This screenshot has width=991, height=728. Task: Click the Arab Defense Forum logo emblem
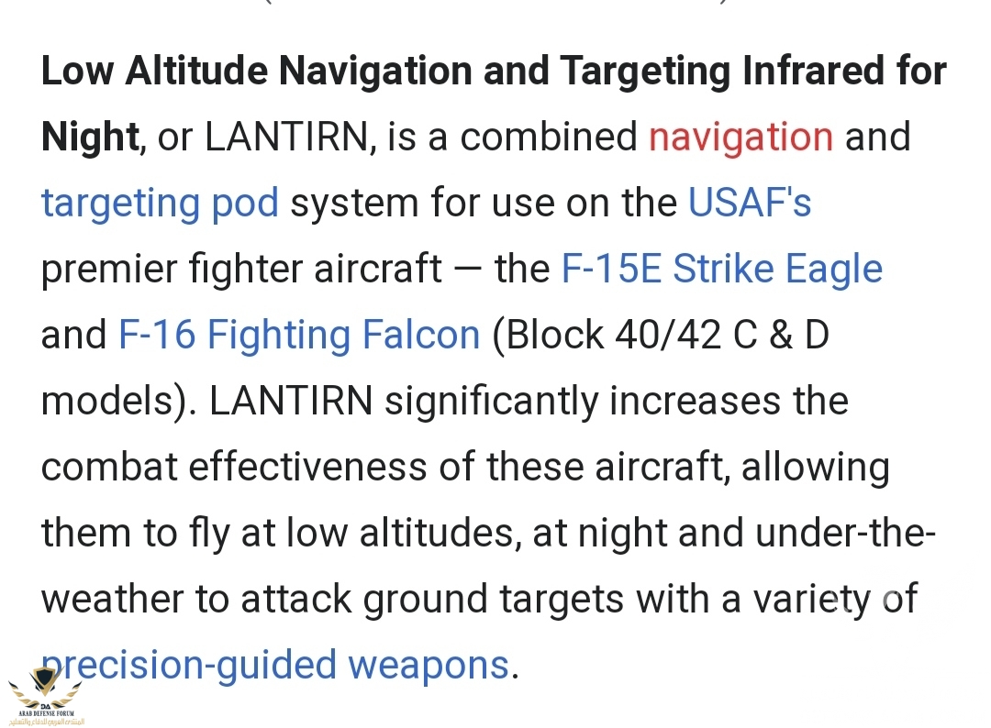pyautogui.click(x=44, y=685)
